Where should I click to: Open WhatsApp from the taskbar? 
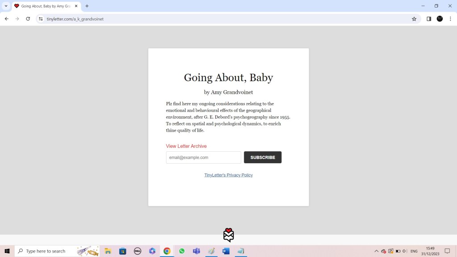[x=182, y=251]
